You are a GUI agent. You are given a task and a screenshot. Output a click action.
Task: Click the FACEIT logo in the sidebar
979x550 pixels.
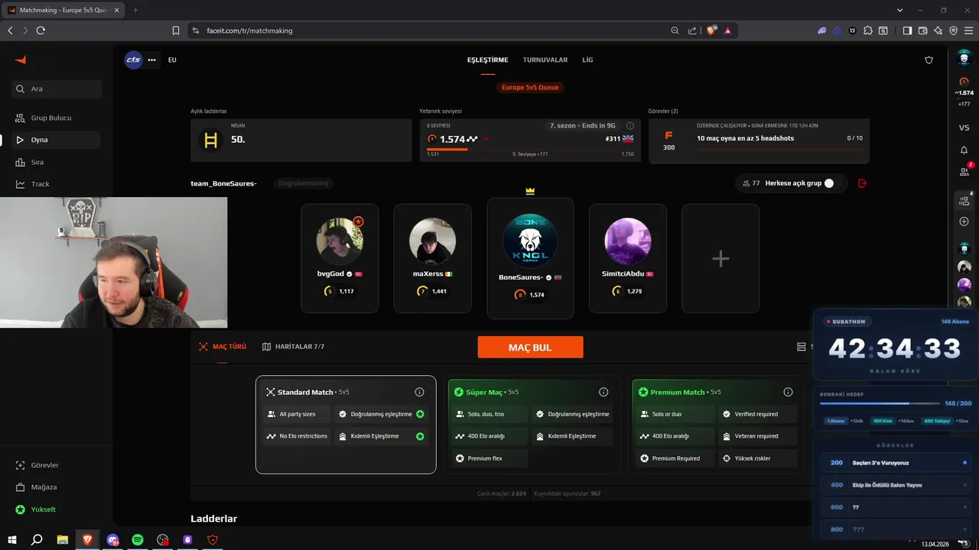tap(21, 60)
